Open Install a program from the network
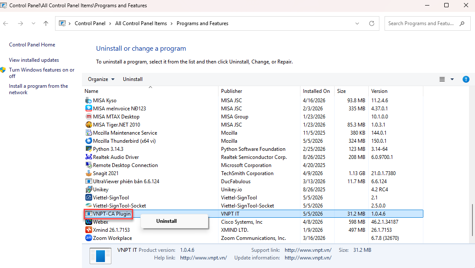This screenshot has width=475, height=268. point(38,89)
